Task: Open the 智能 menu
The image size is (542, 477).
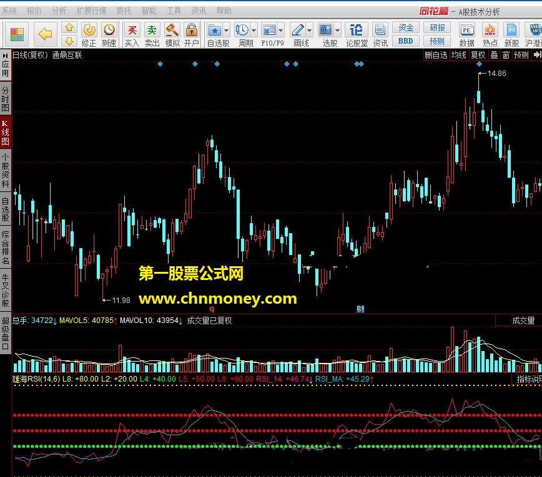Action: tap(149, 11)
